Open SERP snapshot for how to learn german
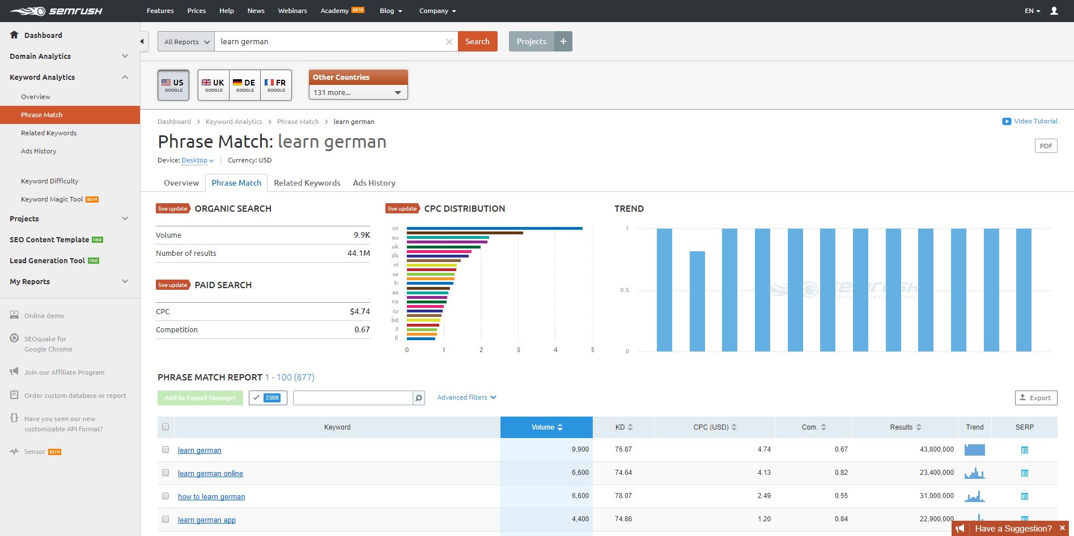This screenshot has width=1074, height=536. tap(1025, 496)
